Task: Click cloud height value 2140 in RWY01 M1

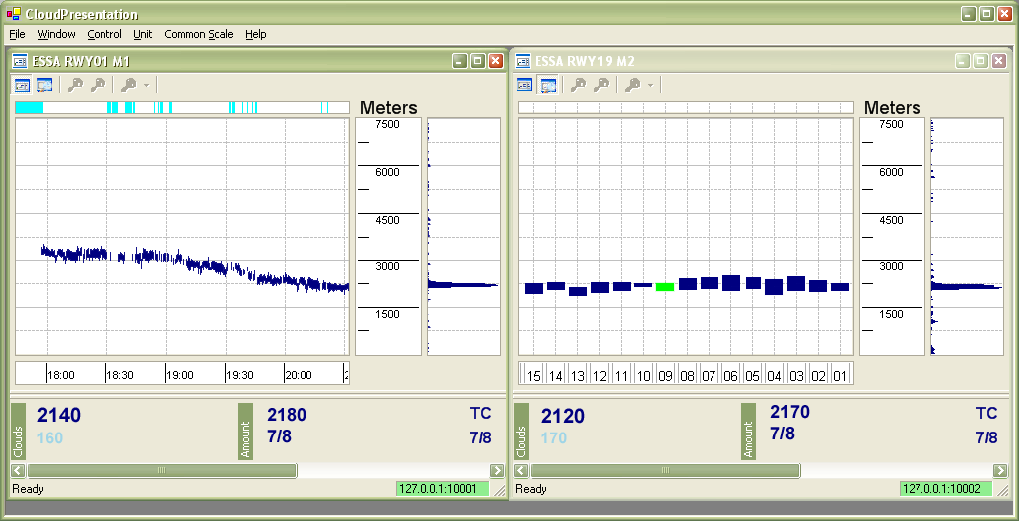Action: tap(59, 416)
